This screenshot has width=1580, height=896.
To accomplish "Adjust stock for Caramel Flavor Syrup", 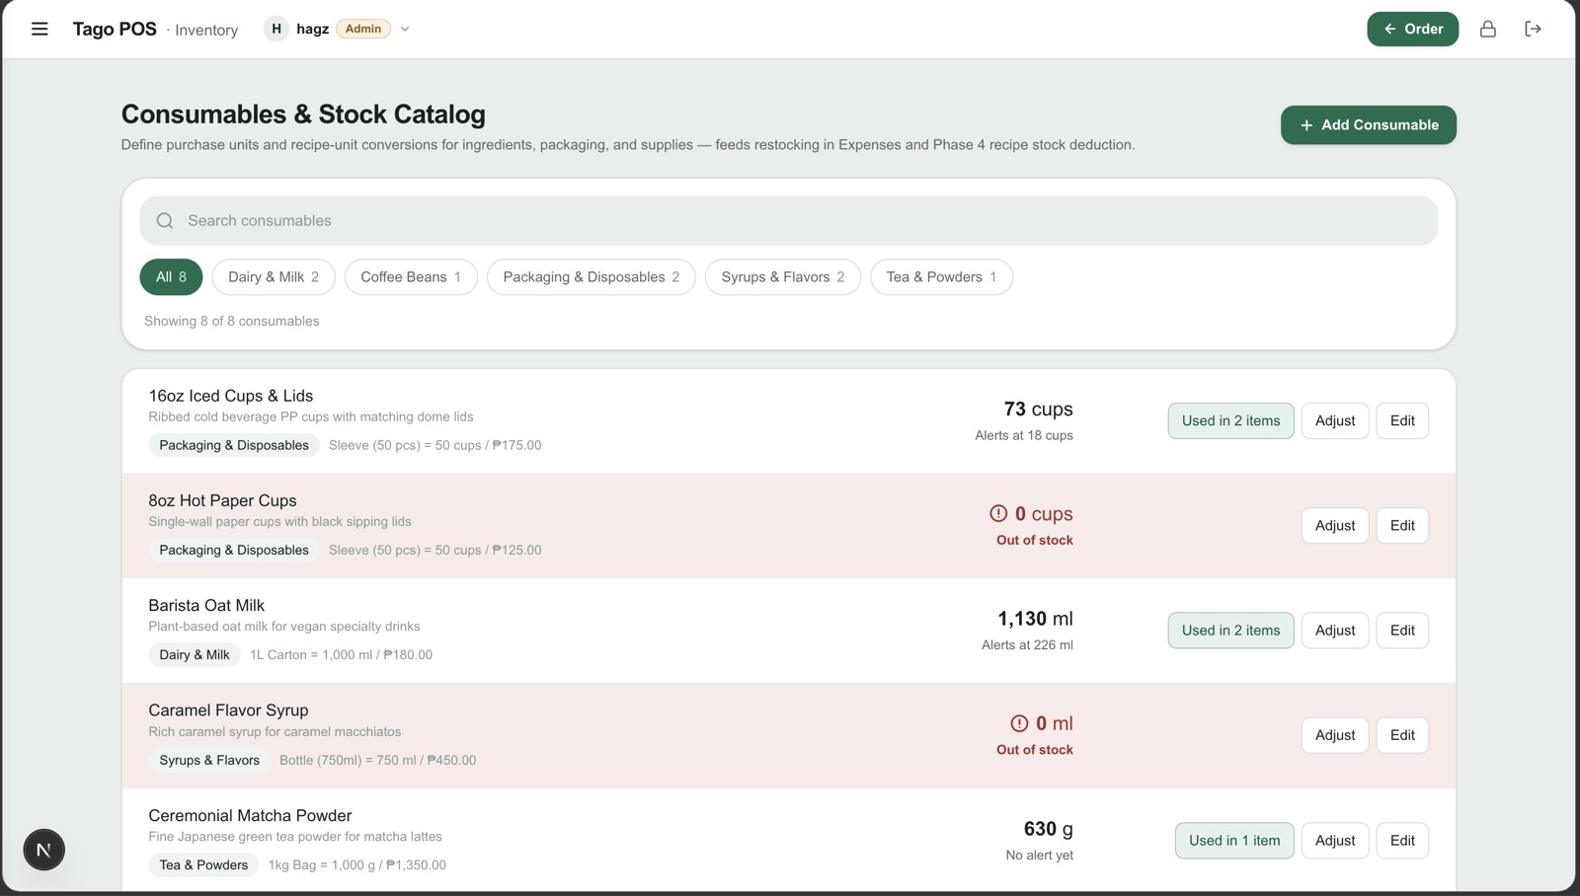I will [x=1335, y=735].
